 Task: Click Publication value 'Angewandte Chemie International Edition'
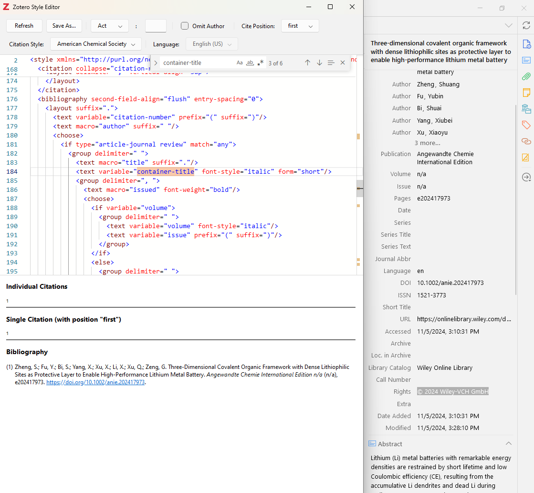tap(445, 158)
